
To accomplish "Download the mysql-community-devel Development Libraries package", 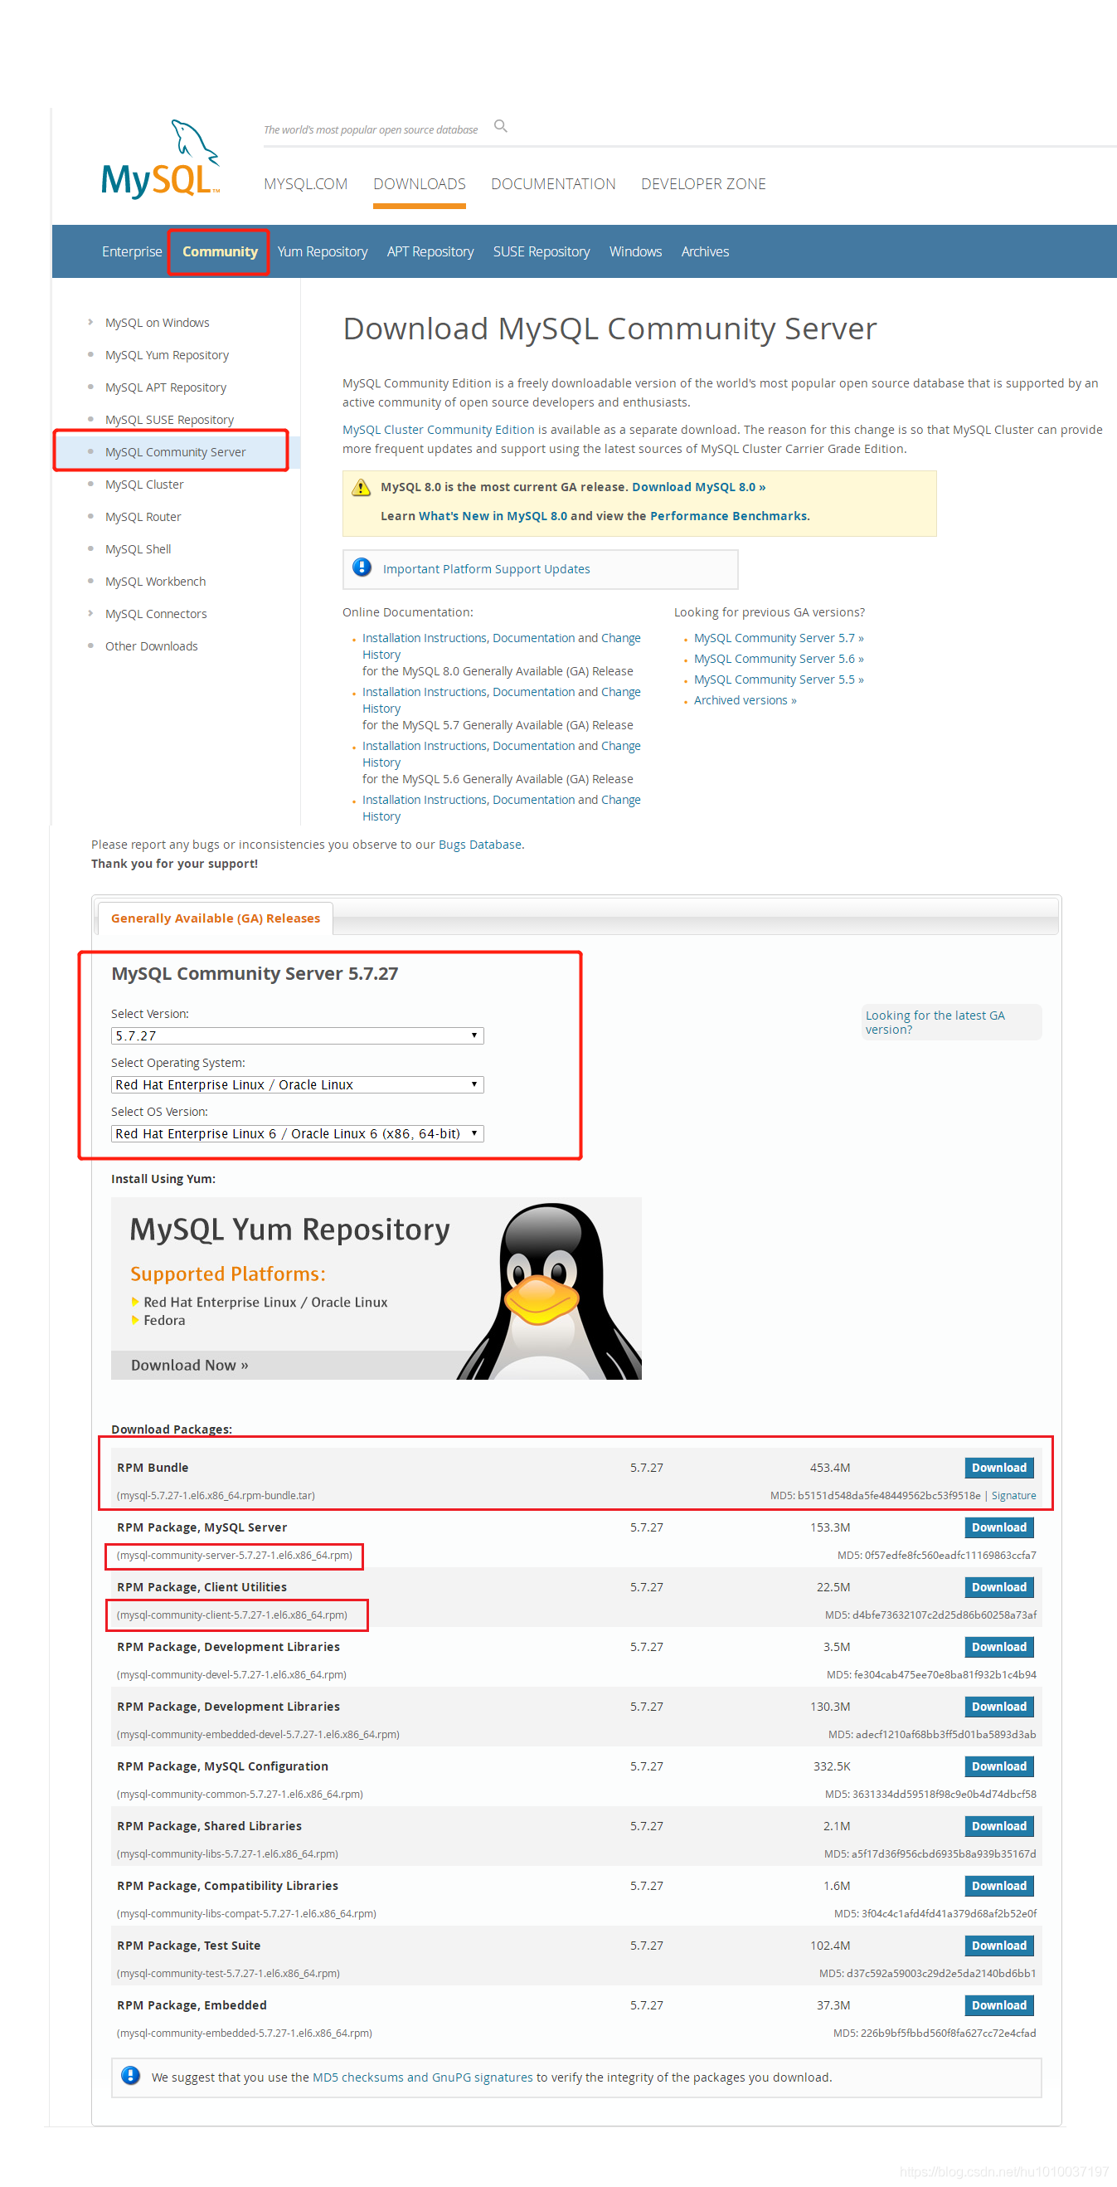I will tap(999, 1647).
